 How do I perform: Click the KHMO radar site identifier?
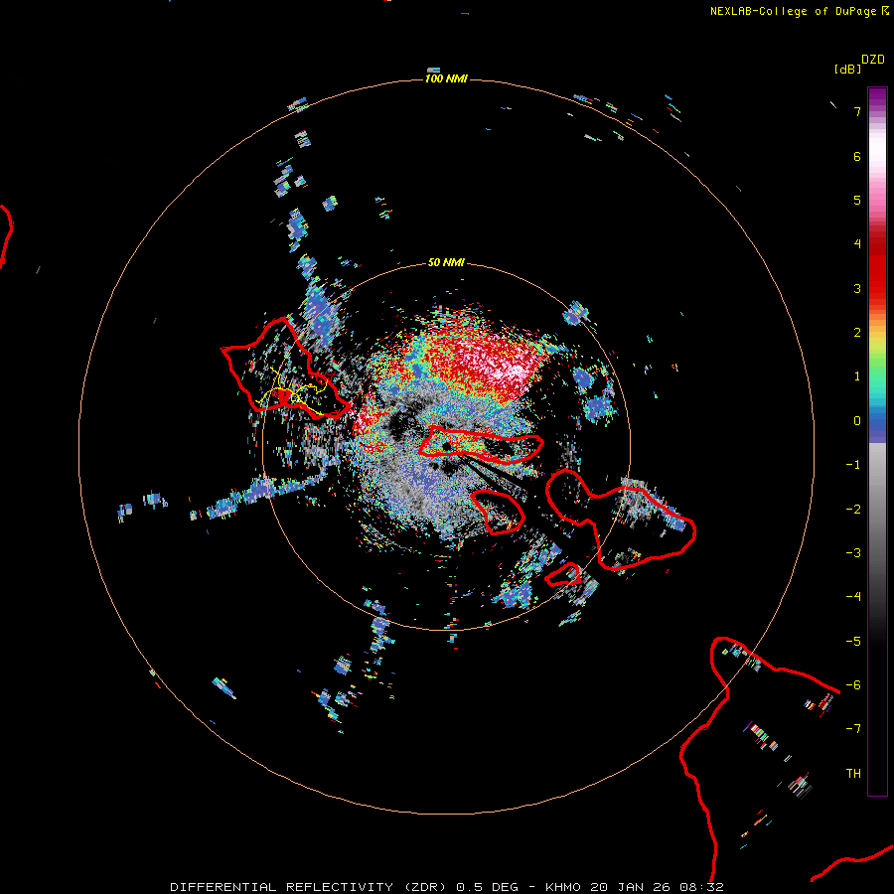[563, 887]
